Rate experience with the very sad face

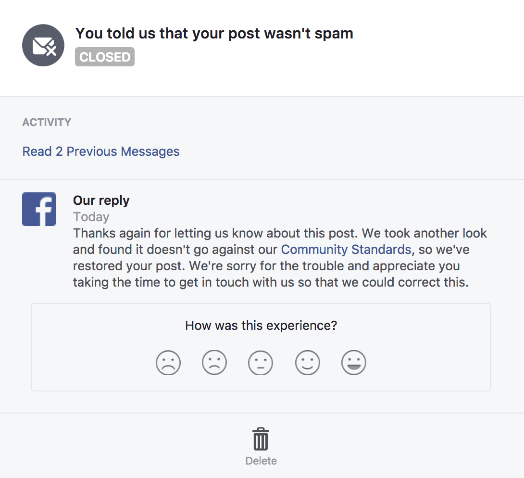click(168, 363)
